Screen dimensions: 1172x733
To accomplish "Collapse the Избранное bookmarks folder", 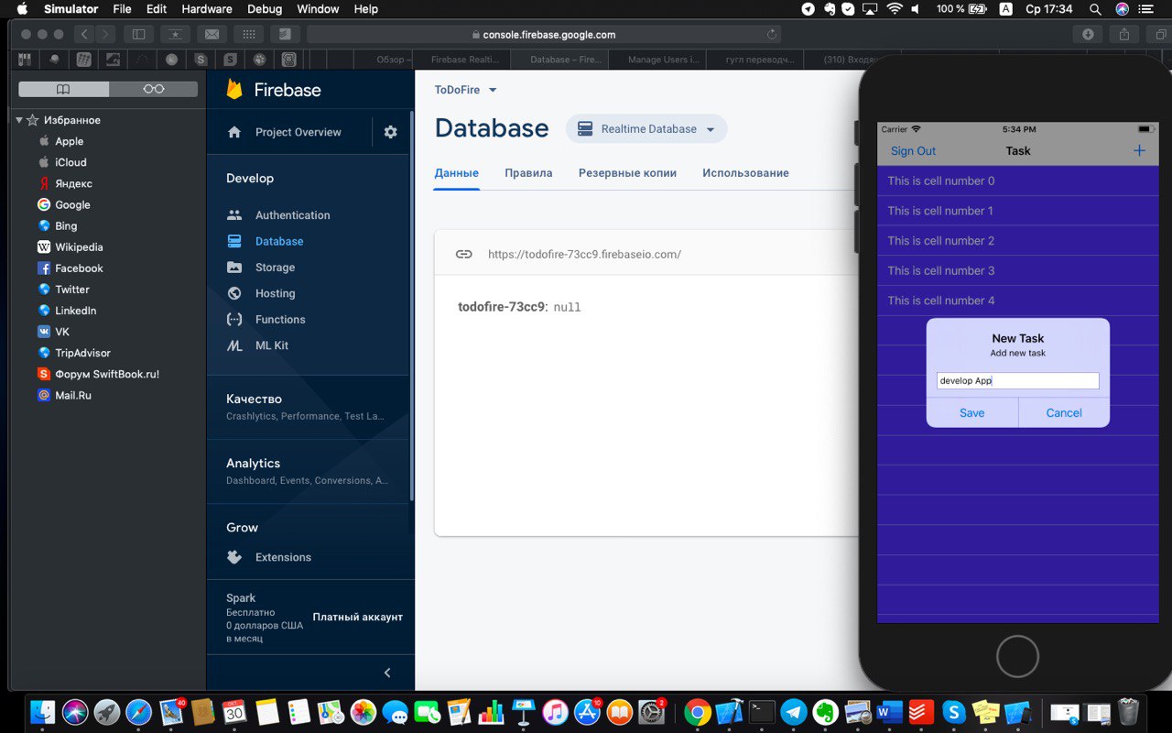I will [x=19, y=120].
